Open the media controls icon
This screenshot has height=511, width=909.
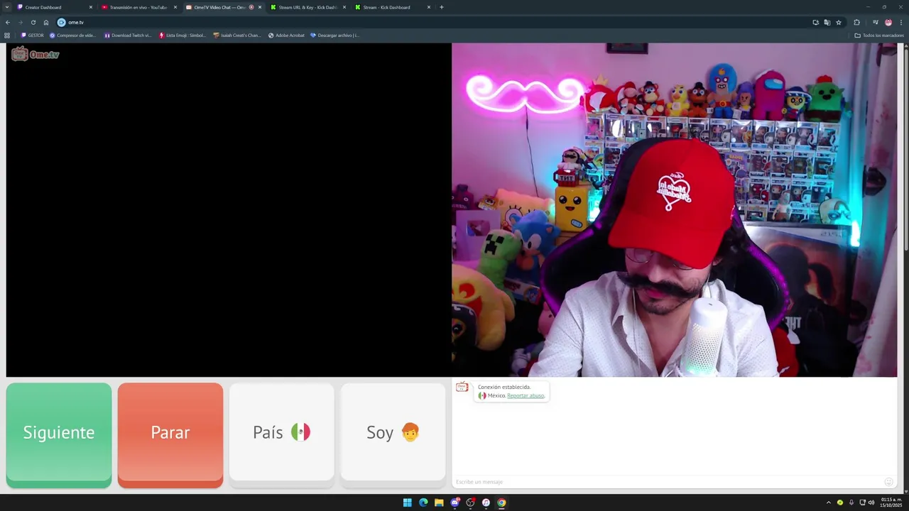[x=875, y=22]
